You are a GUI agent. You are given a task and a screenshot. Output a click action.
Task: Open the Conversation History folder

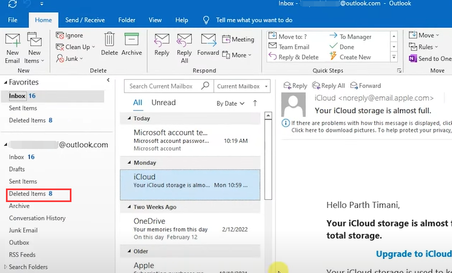(x=37, y=218)
